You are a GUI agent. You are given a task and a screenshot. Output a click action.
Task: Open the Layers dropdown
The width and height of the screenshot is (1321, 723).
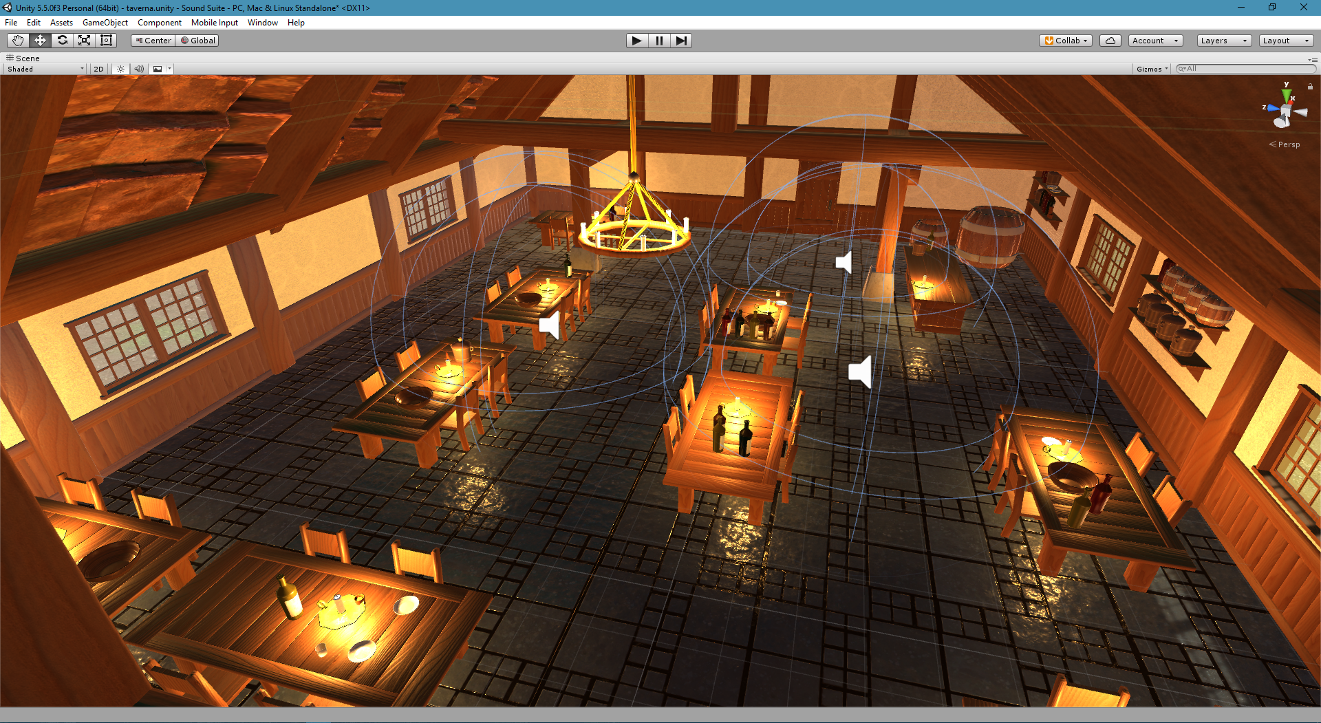[1223, 41]
